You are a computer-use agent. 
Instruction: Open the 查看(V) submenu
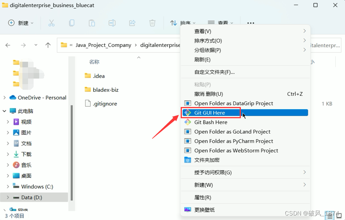coord(245,31)
